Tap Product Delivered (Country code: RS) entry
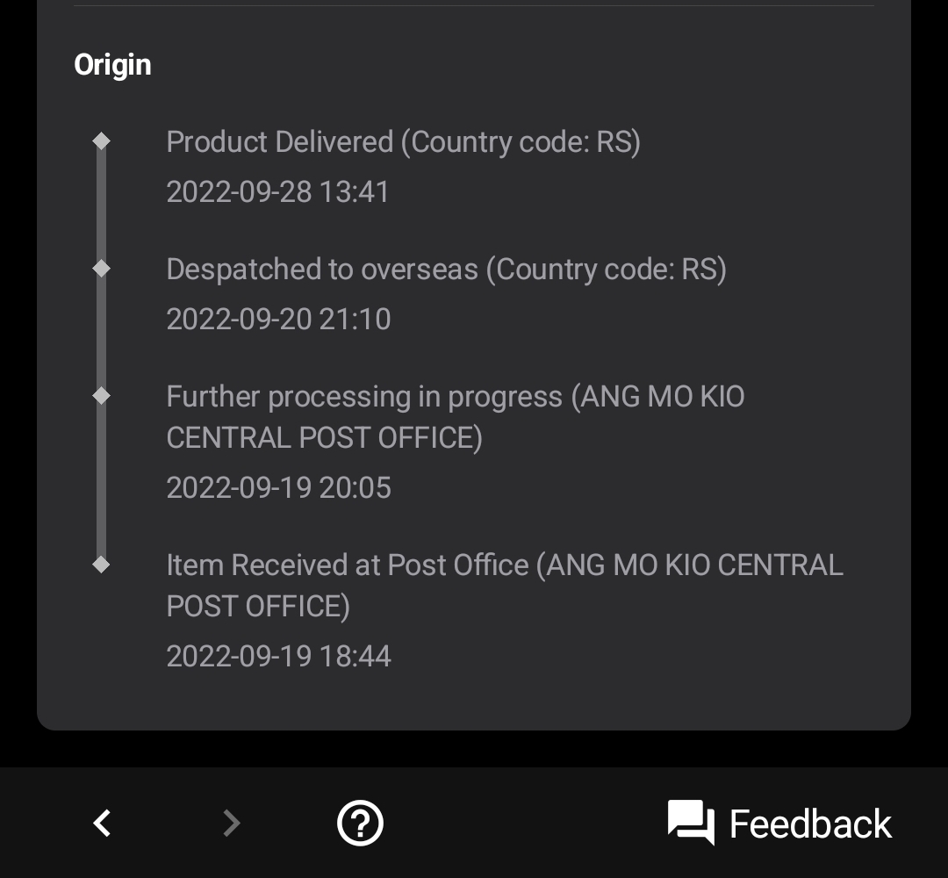The width and height of the screenshot is (948, 878). [403, 142]
